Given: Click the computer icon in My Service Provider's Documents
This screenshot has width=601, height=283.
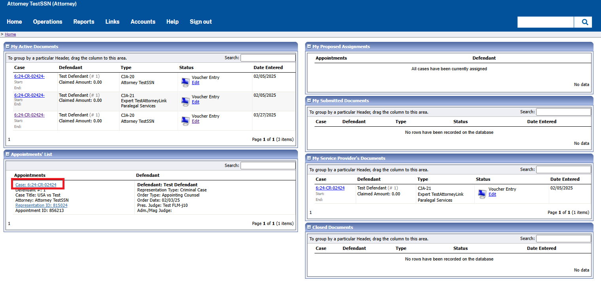Looking at the screenshot, I should click(482, 194).
